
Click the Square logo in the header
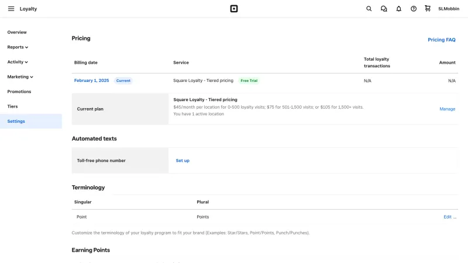(x=234, y=9)
